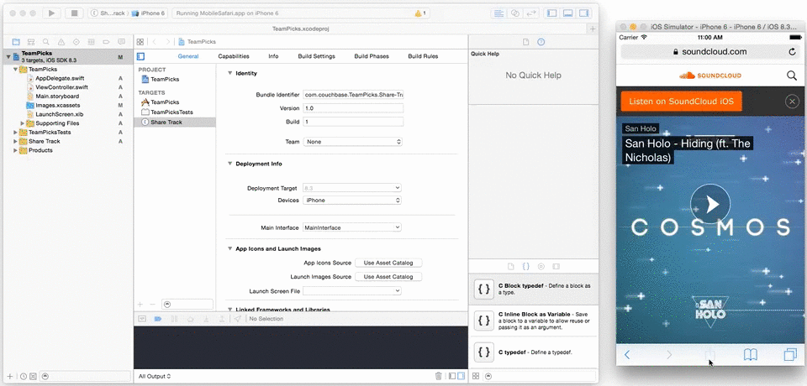
Task: Open the Safari share button in simulator
Action: click(x=709, y=355)
